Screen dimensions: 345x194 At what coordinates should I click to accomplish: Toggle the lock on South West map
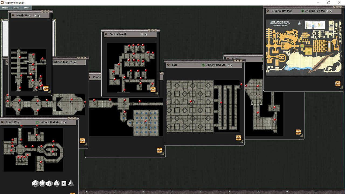coord(65,123)
